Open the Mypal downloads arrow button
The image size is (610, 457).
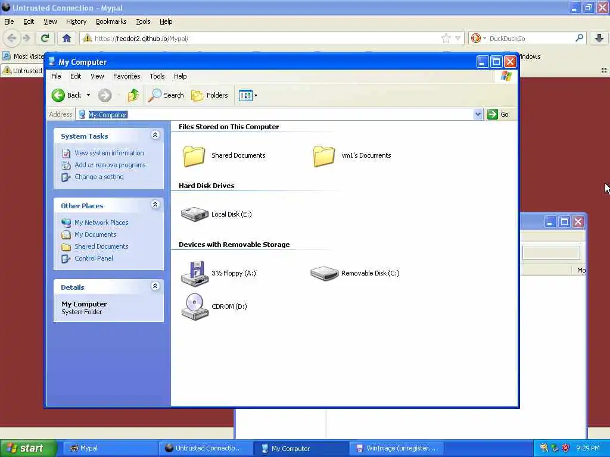(599, 38)
